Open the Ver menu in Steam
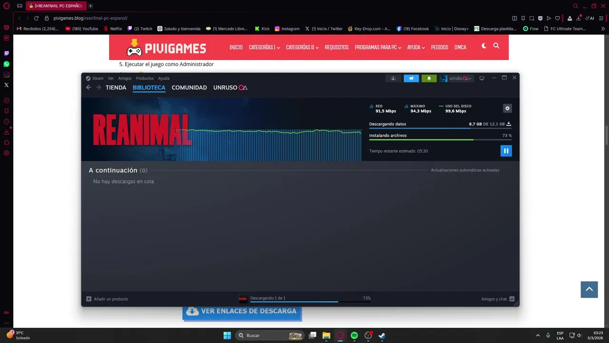Screen dimensions: 609x343 tap(111, 78)
